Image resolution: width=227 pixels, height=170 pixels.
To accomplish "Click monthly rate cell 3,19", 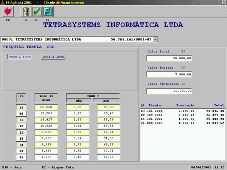I will point(78,157).
